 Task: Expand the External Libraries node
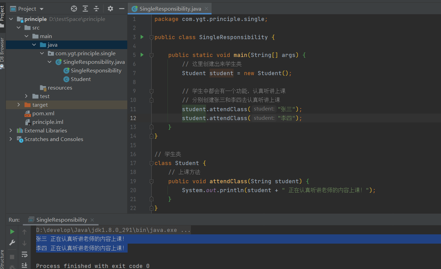(x=11, y=131)
